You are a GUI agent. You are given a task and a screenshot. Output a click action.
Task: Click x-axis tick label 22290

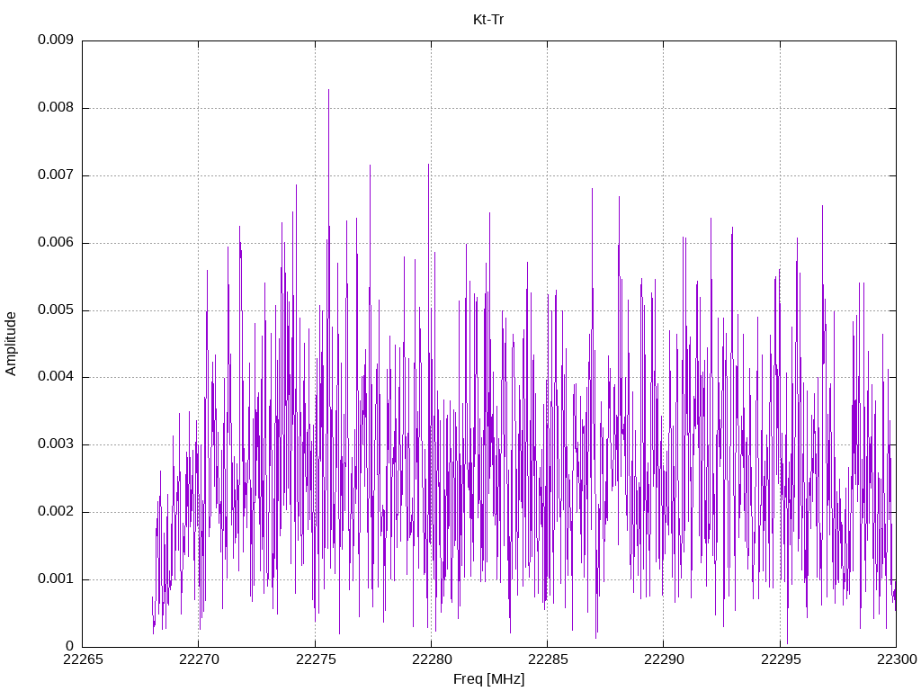point(664,660)
